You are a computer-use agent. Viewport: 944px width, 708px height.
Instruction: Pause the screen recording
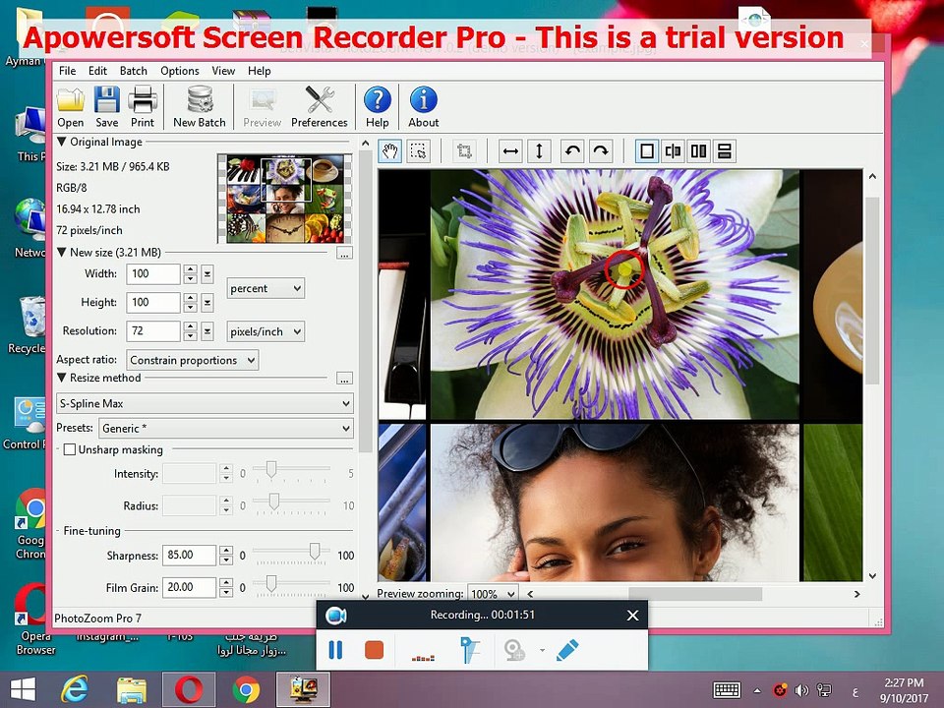click(336, 650)
